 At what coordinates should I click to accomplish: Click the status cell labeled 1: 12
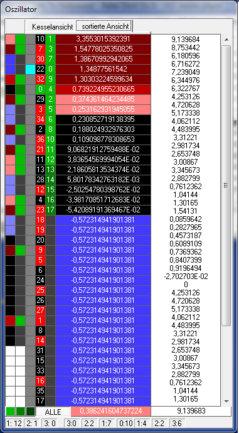point(14,424)
